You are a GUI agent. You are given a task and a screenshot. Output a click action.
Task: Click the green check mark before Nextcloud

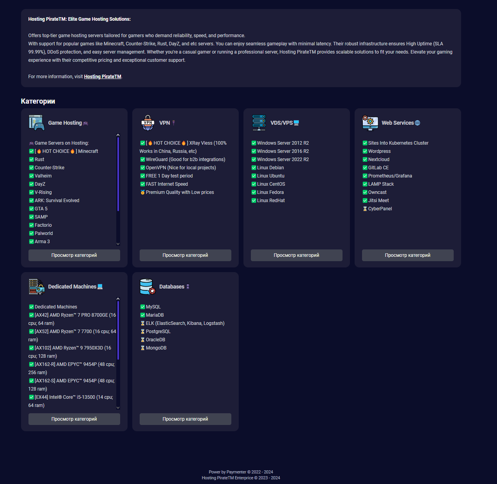(365, 159)
